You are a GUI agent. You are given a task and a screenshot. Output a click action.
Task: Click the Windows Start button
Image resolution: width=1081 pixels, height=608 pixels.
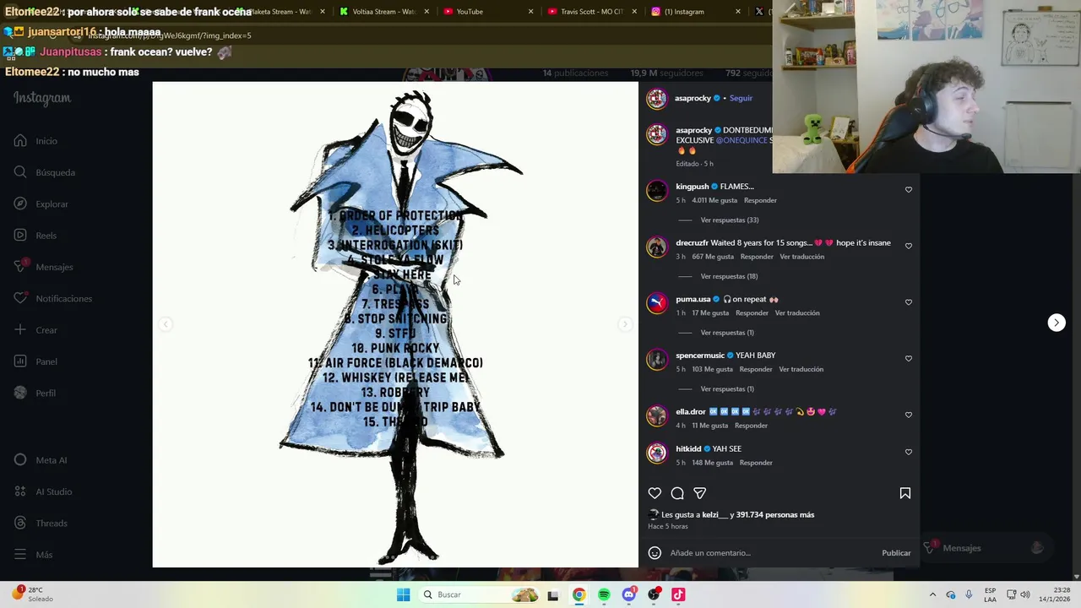[404, 595]
